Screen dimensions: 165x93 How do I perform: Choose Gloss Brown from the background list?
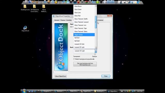84,6
